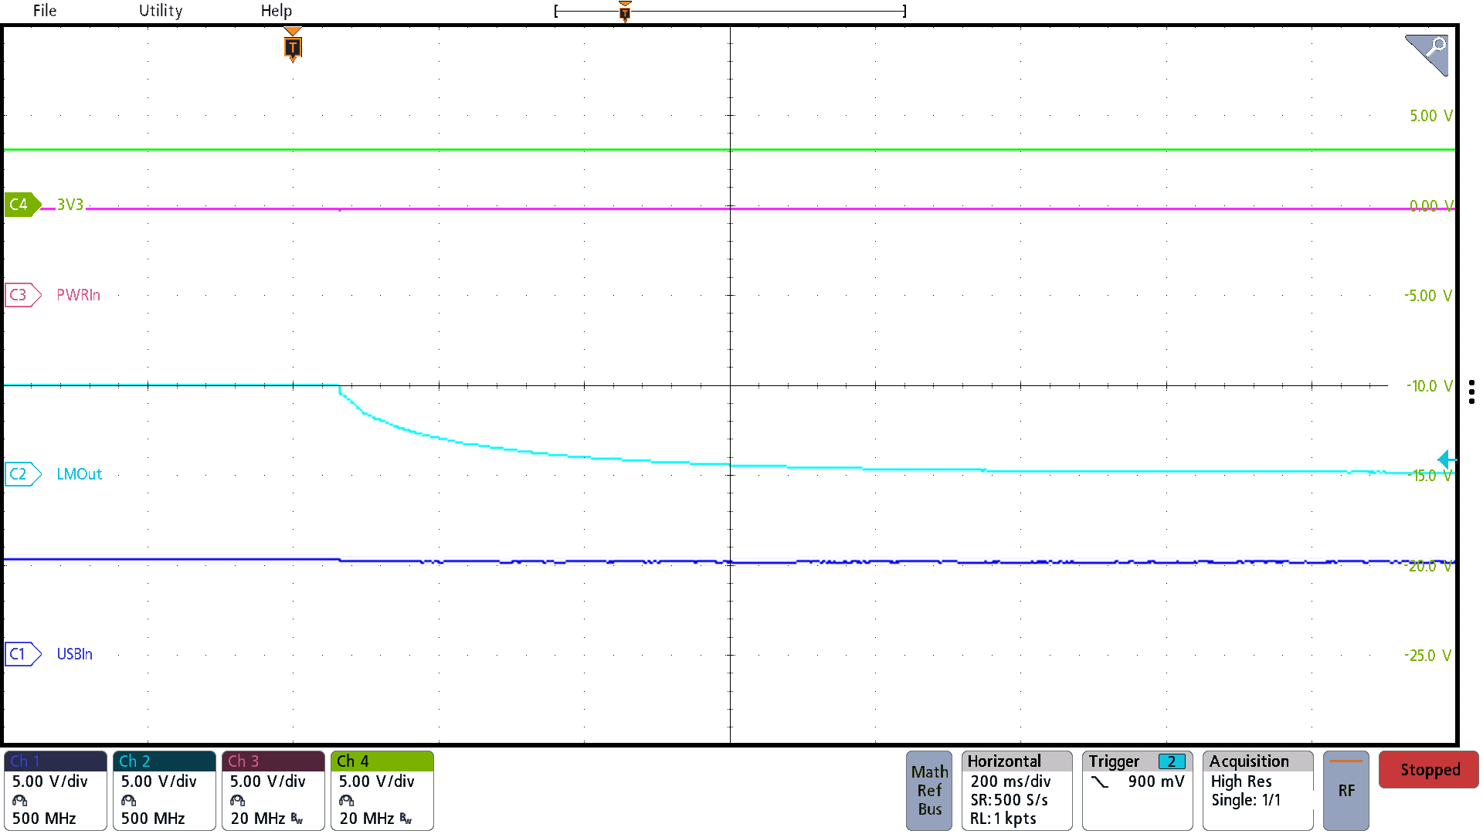This screenshot has width=1483, height=834.
Task: Click the trigger slope icon in Trigger panel
Action: (1101, 781)
